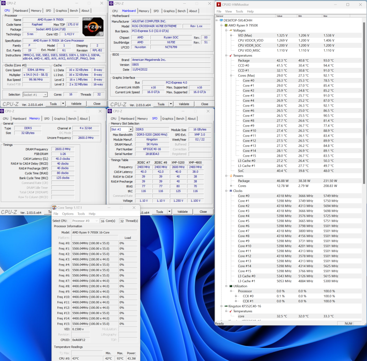This screenshot has height=361, width=367.
Task: Switch to the Bench tab in the CPU window
Action: point(74,11)
